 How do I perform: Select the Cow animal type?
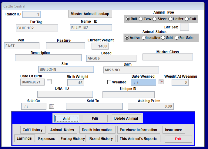[141, 19]
